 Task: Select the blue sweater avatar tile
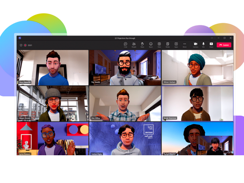[x=53, y=68]
